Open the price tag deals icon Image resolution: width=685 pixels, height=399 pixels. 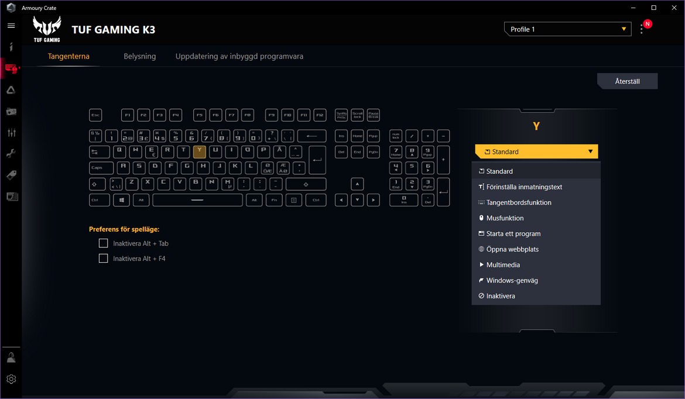(x=11, y=175)
